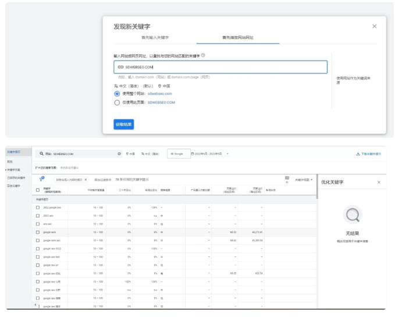Click the blue filter funnel icon

pyautogui.click(x=41, y=179)
